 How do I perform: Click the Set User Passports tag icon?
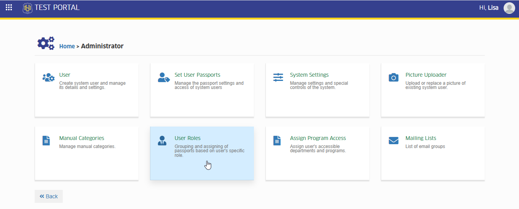pos(164,77)
